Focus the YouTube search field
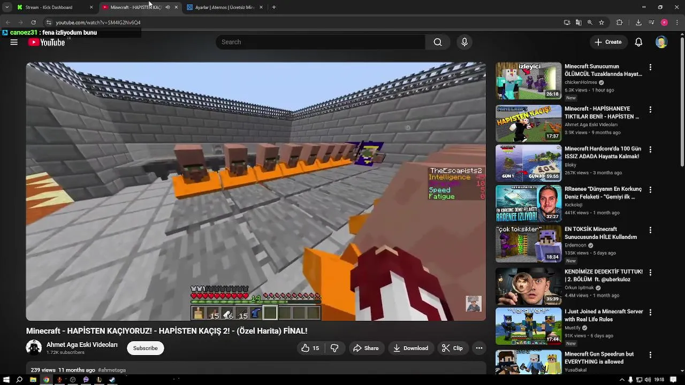This screenshot has height=385, width=685. tap(321, 42)
